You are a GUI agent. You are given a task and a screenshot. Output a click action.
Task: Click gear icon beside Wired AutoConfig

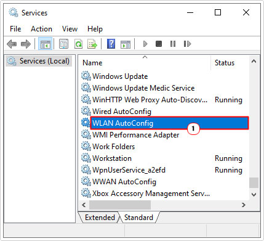[x=86, y=112]
